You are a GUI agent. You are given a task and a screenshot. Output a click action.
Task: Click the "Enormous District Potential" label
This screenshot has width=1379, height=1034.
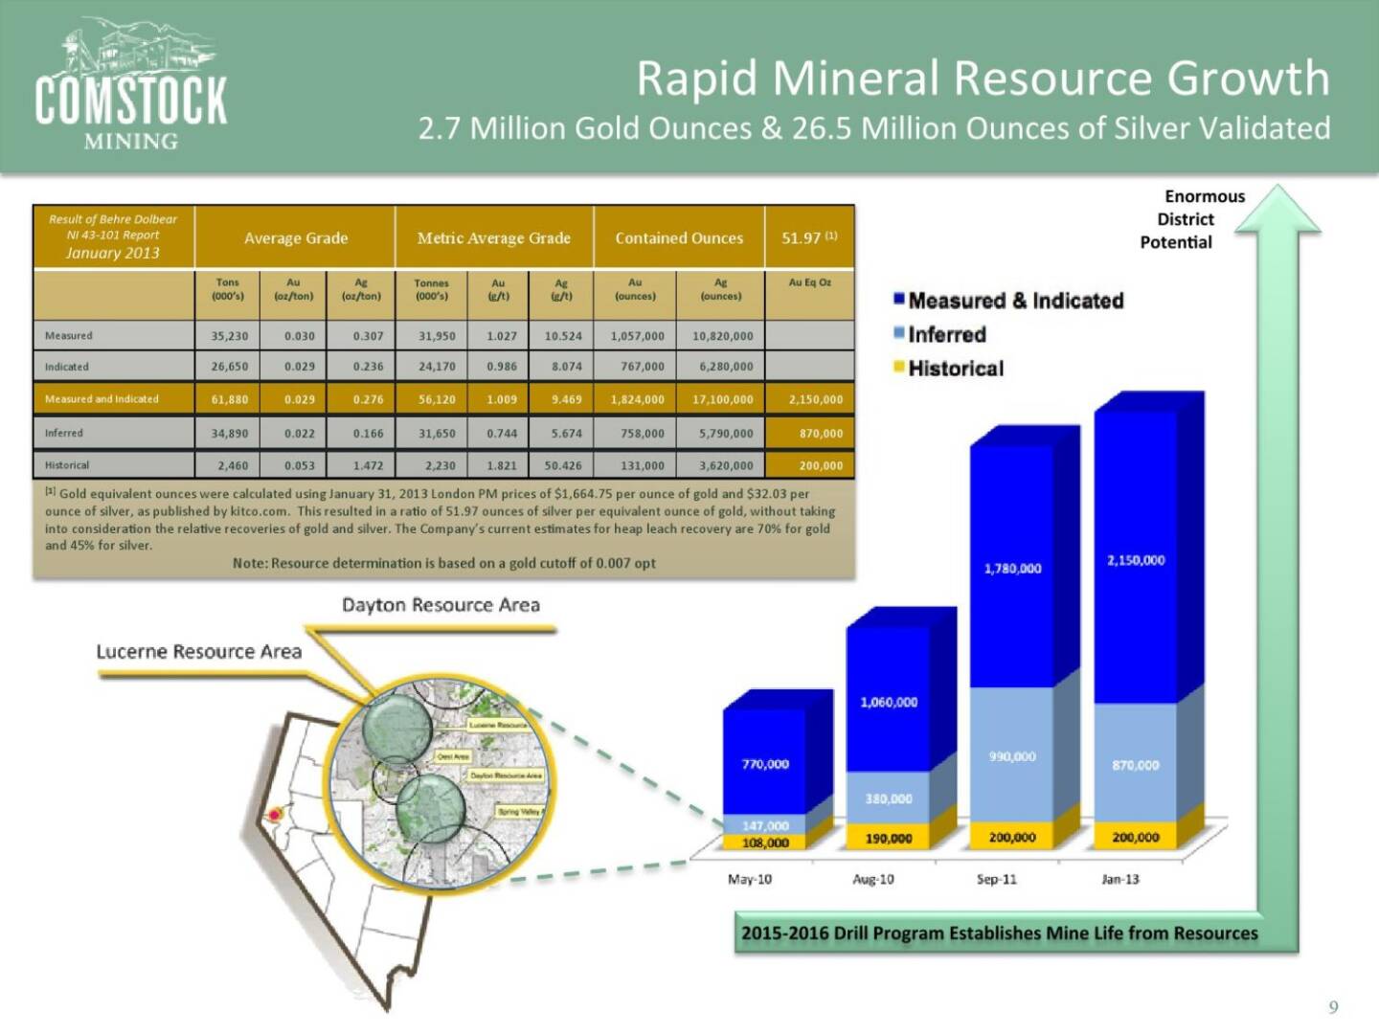(1191, 219)
